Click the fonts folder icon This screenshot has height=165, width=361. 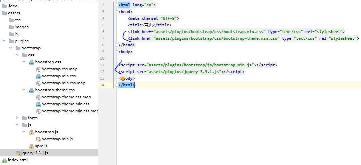(25, 118)
